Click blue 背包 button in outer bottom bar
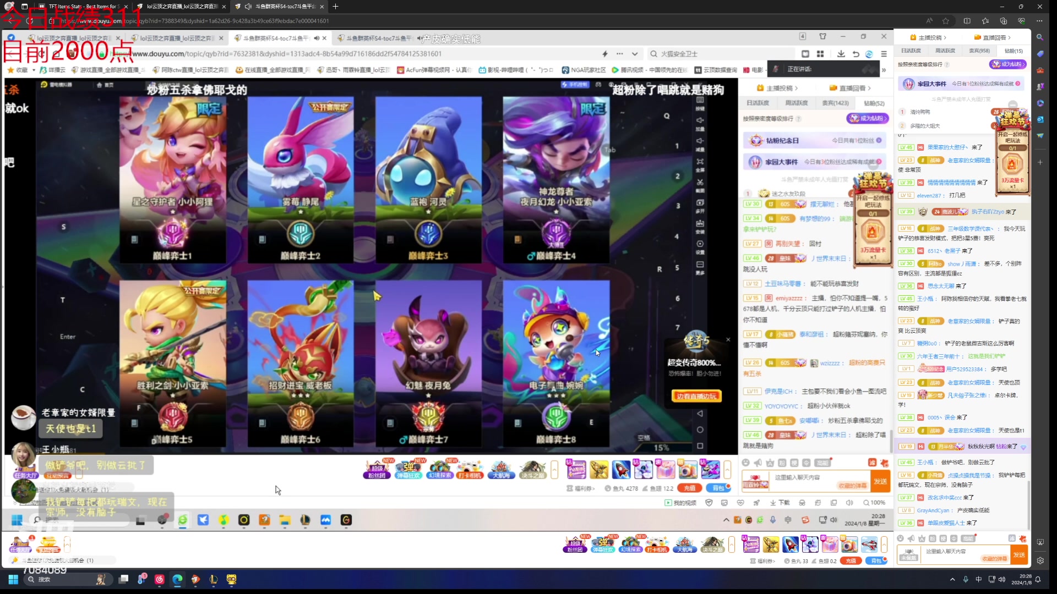This screenshot has width=1057, height=594. (876, 561)
